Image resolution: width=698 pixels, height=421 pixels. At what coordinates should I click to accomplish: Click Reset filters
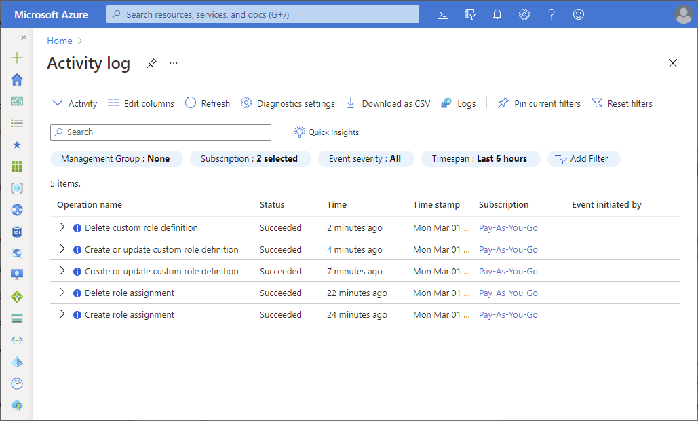pyautogui.click(x=622, y=103)
